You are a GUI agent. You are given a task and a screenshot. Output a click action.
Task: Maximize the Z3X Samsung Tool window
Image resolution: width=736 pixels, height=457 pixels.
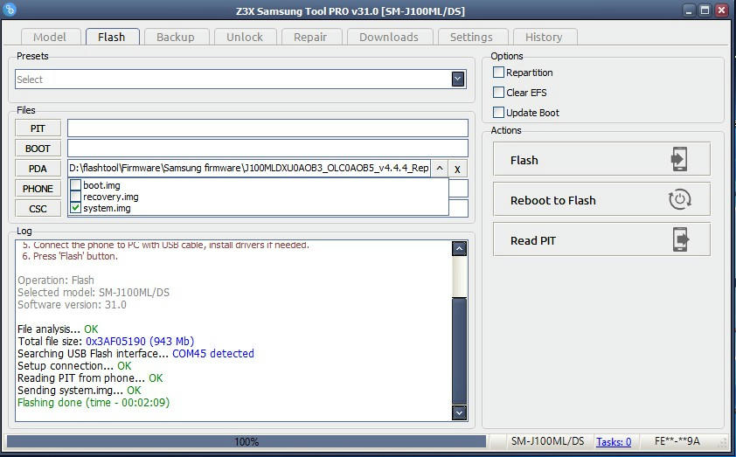pos(705,10)
